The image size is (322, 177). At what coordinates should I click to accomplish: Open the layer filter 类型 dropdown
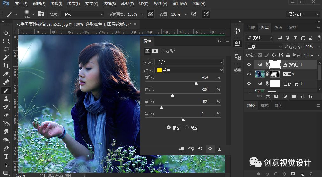[259, 38]
